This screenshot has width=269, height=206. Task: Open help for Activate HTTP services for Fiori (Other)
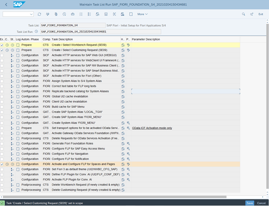(123, 76)
